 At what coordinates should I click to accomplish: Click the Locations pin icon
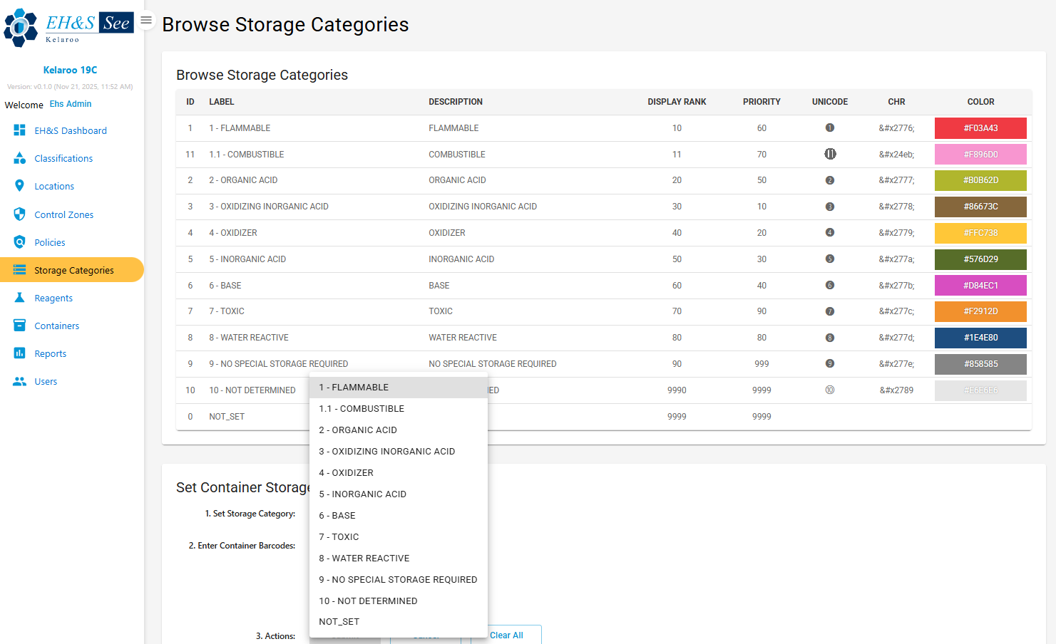click(x=19, y=186)
